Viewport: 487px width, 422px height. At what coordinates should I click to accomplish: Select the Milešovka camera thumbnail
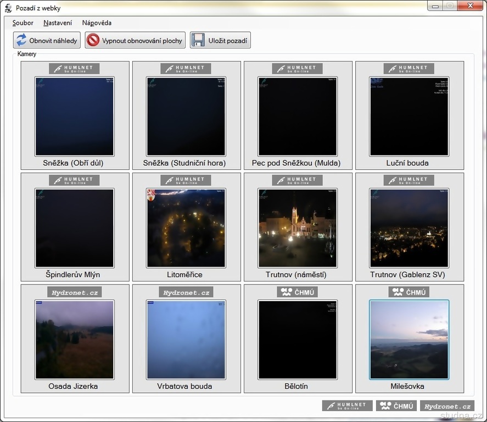click(409, 340)
